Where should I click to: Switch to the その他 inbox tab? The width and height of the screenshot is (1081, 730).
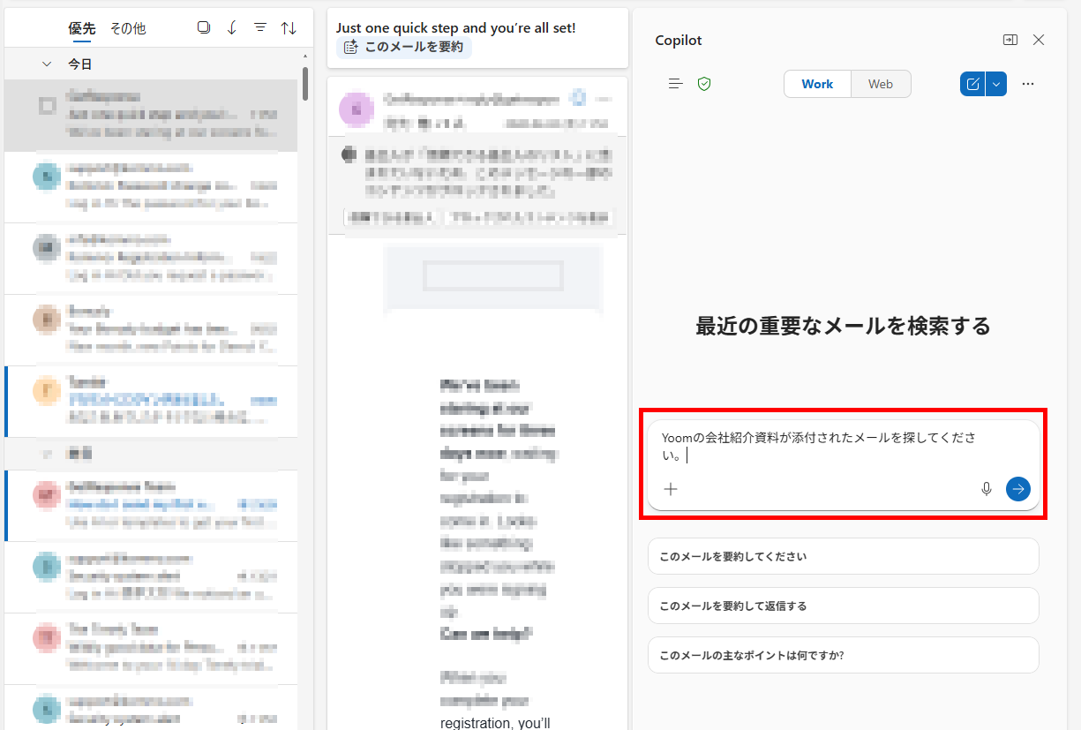128,28
